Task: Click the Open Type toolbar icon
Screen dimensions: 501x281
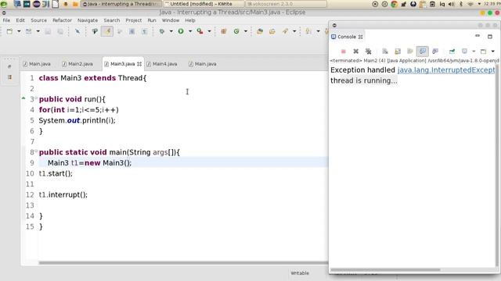Action: tap(95, 31)
